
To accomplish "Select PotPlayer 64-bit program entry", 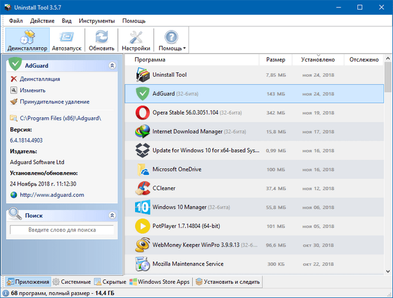I will coord(182,226).
